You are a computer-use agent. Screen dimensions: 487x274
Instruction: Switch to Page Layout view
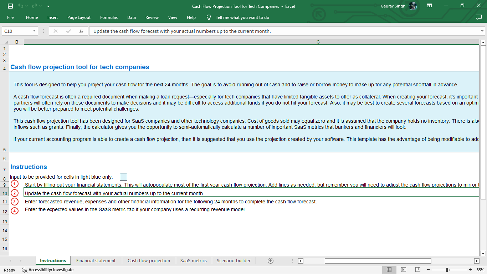pyautogui.click(x=403, y=269)
